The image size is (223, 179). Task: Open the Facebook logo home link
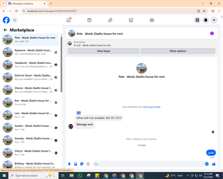click(6, 20)
